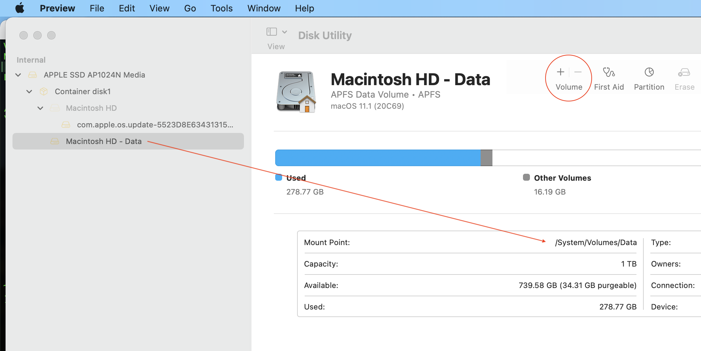Screen dimensions: 701x351
Task: Collapse Container disk1 tree node
Action: 29,91
